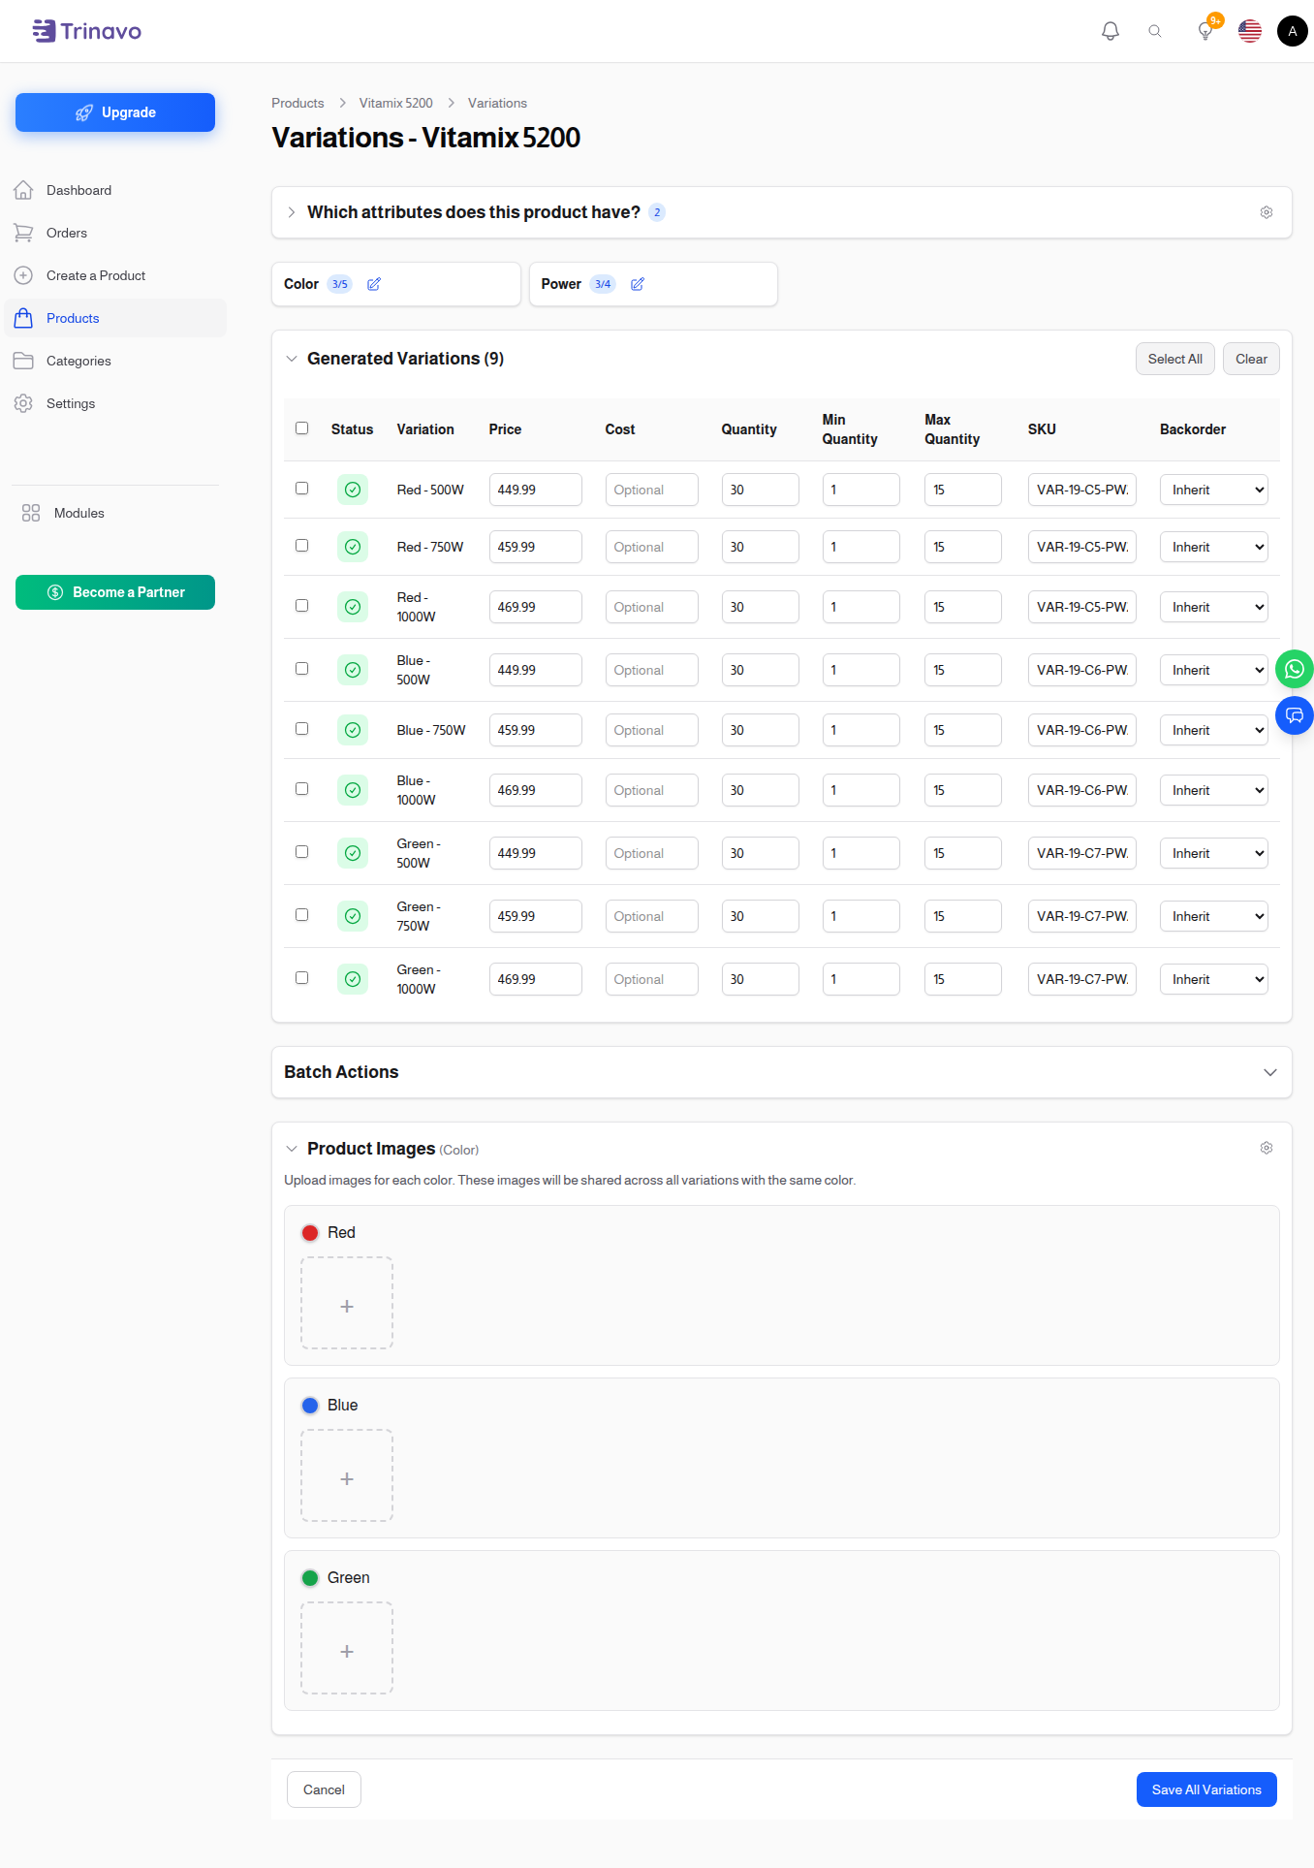Open Backorder dropdown for Green - 1000W
This screenshot has width=1314, height=1868.
1214,979
